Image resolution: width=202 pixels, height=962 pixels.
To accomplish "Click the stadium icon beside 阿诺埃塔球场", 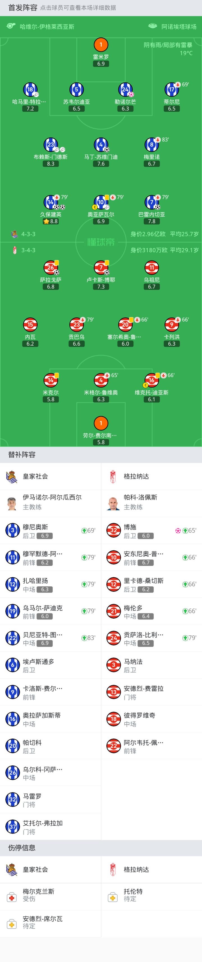I will pyautogui.click(x=153, y=26).
